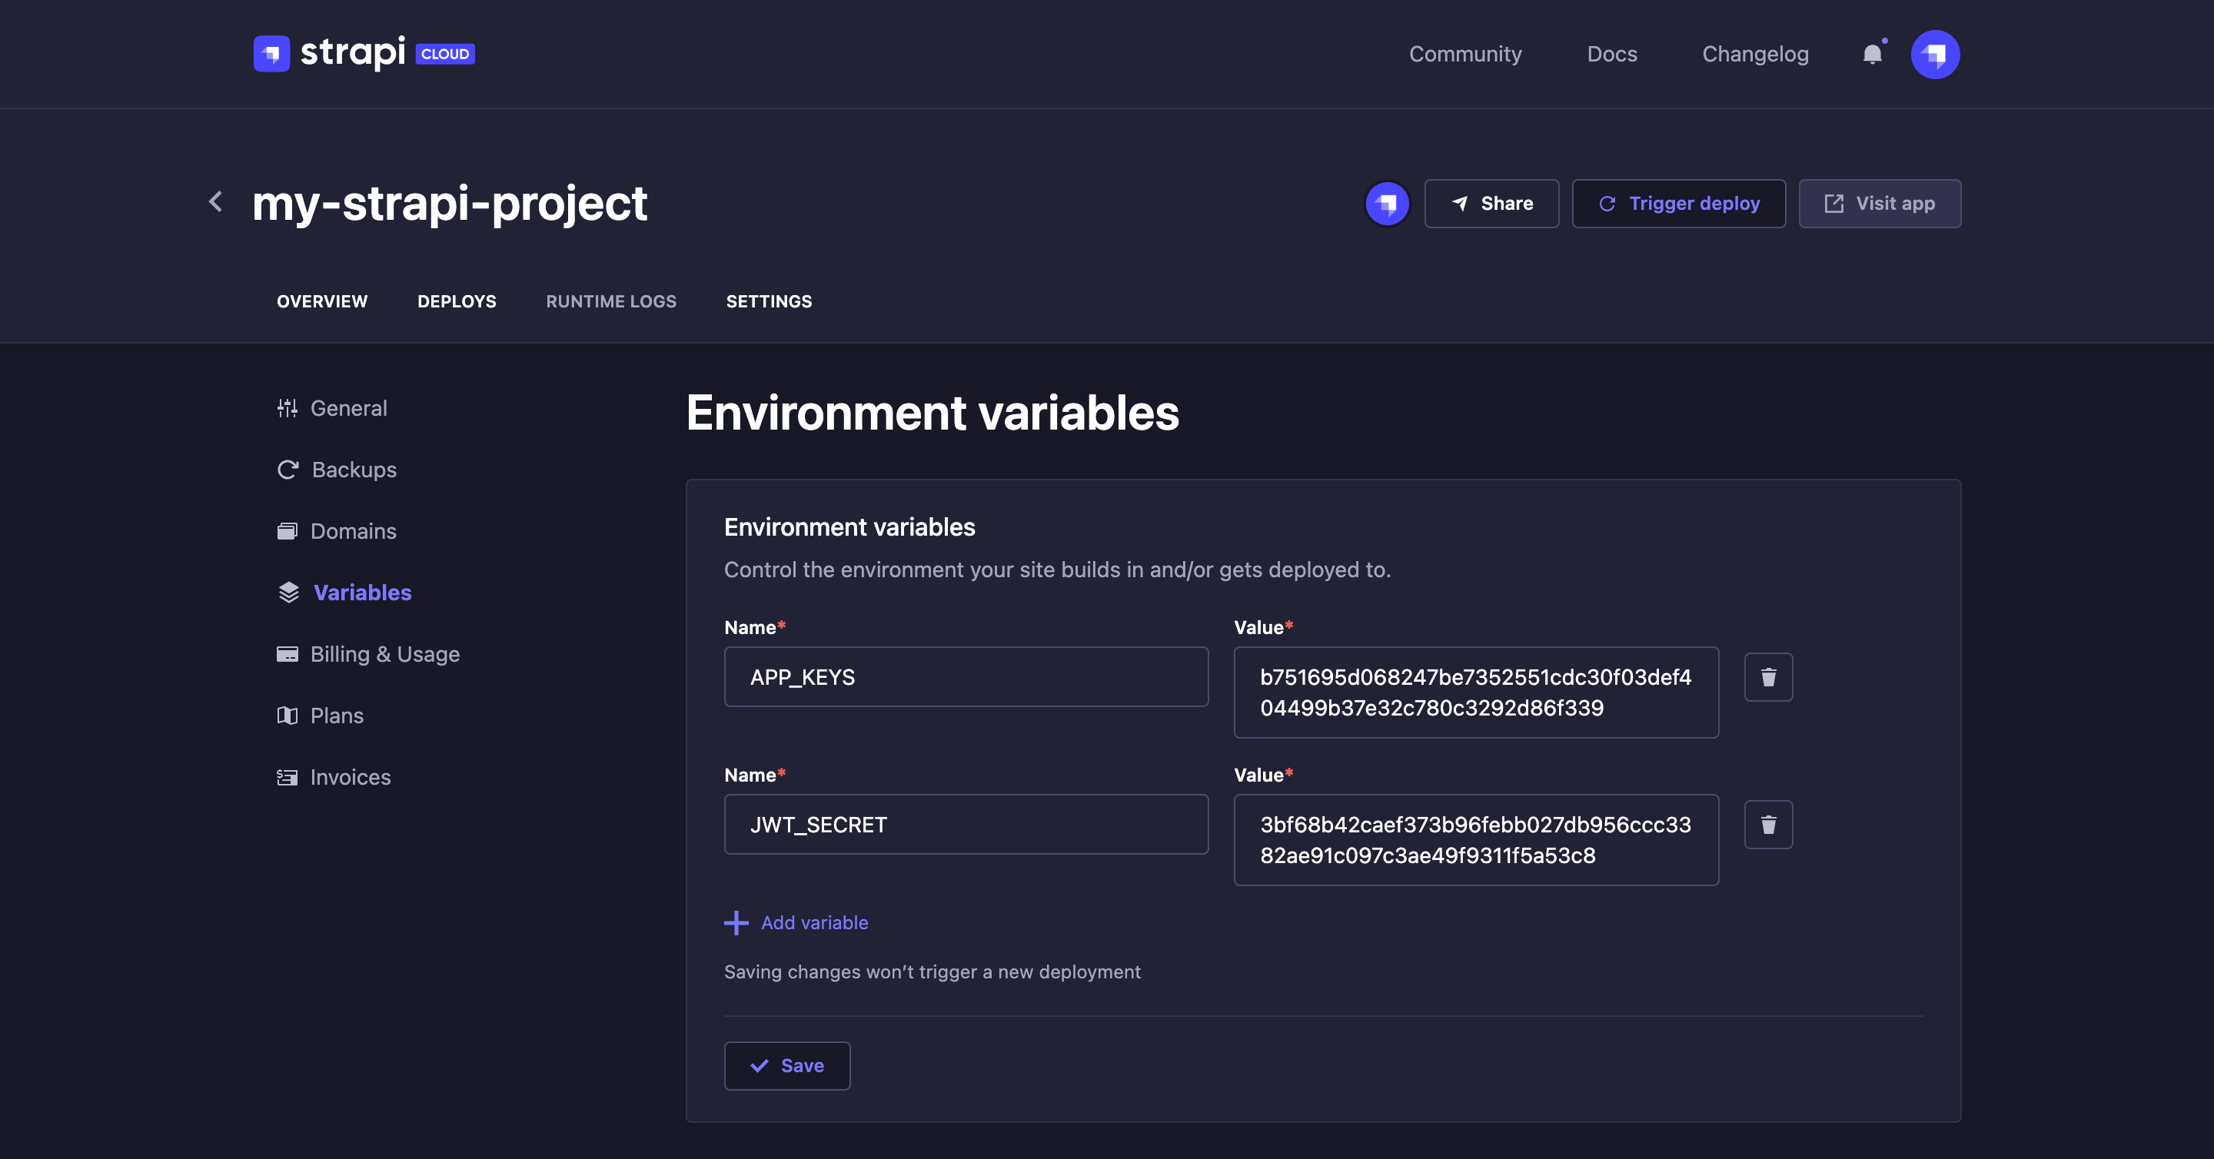The width and height of the screenshot is (2214, 1159).
Task: Open the Domains section
Action: [354, 531]
